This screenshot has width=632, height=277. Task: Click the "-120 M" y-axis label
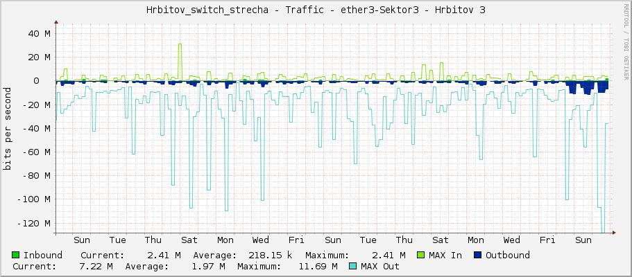click(34, 223)
